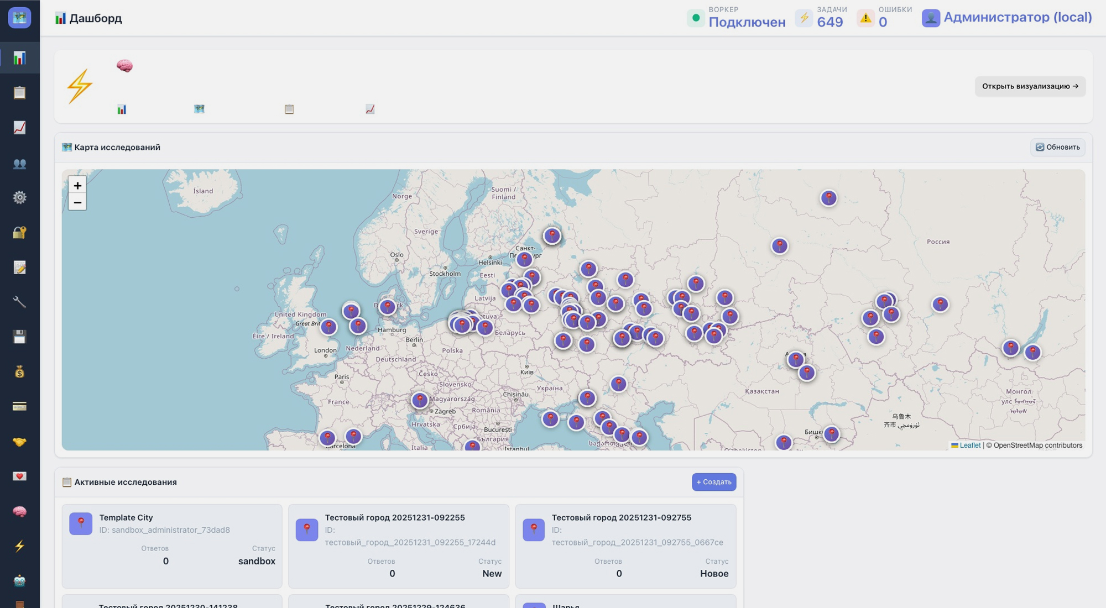1106x608 pixels.
Task: Open the red trend chart sidebar icon
Action: [19, 128]
